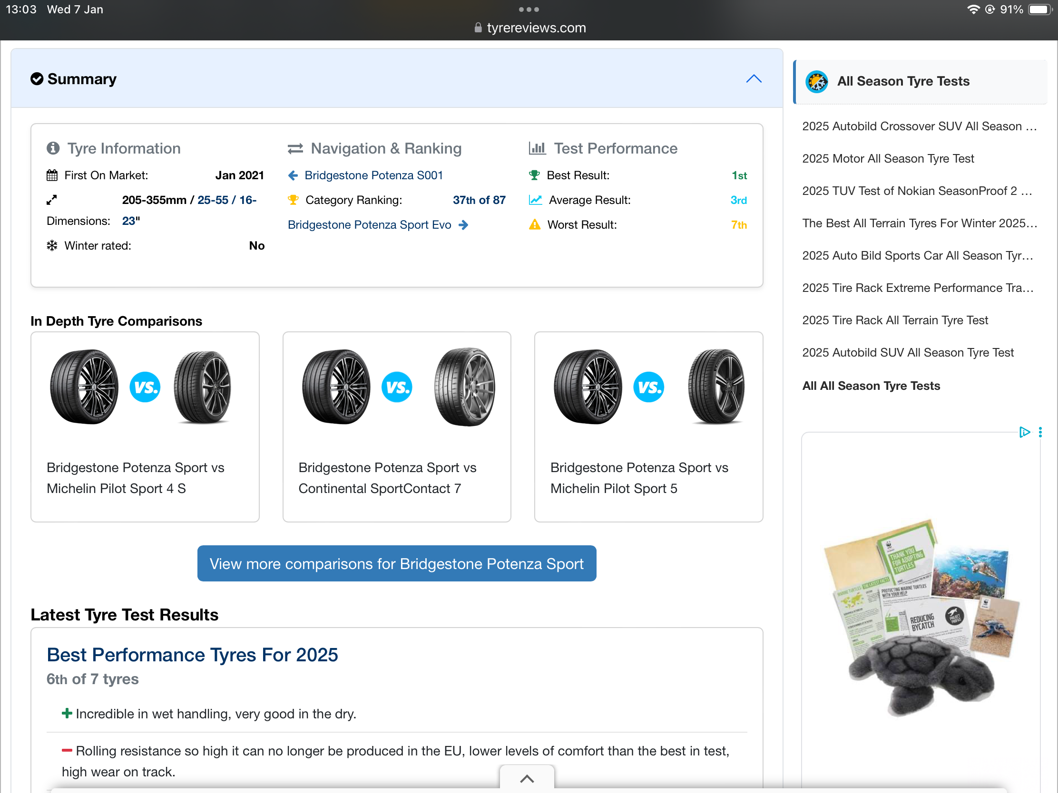
Task: Click the Summary checkmark icon
Action: point(37,79)
